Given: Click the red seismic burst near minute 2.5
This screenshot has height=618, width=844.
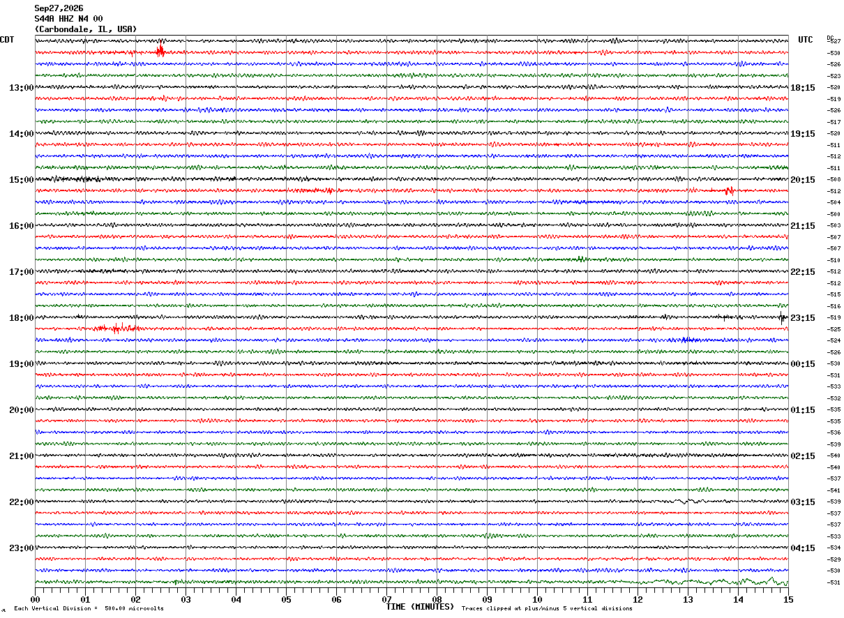Looking at the screenshot, I should 160,50.
